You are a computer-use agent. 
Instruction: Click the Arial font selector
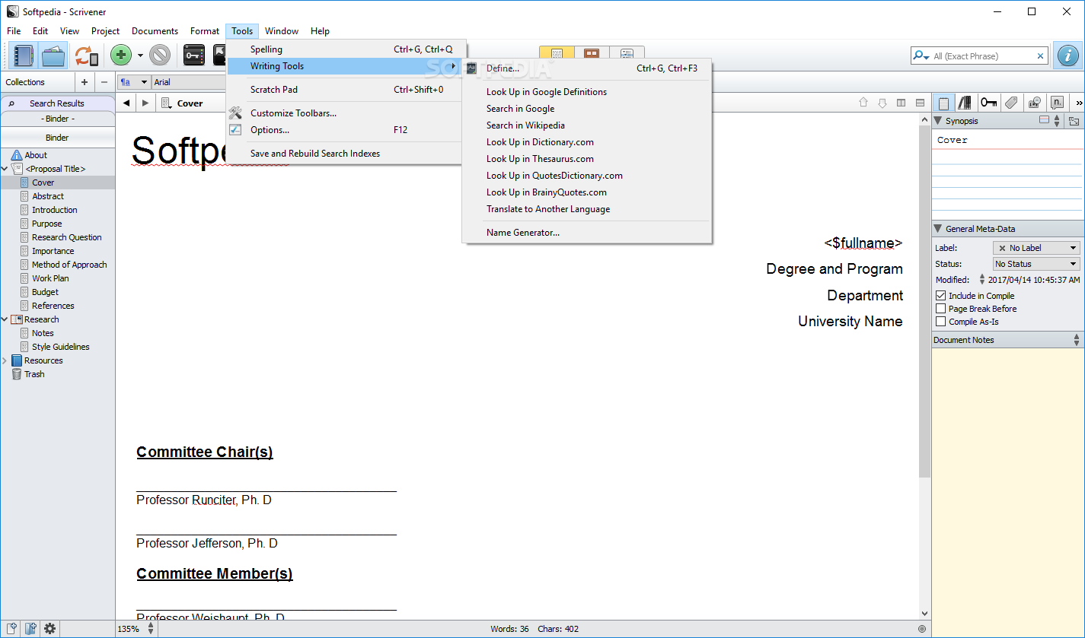click(189, 82)
